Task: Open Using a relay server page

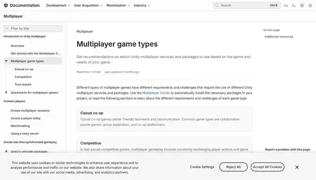Action: click(25, 133)
